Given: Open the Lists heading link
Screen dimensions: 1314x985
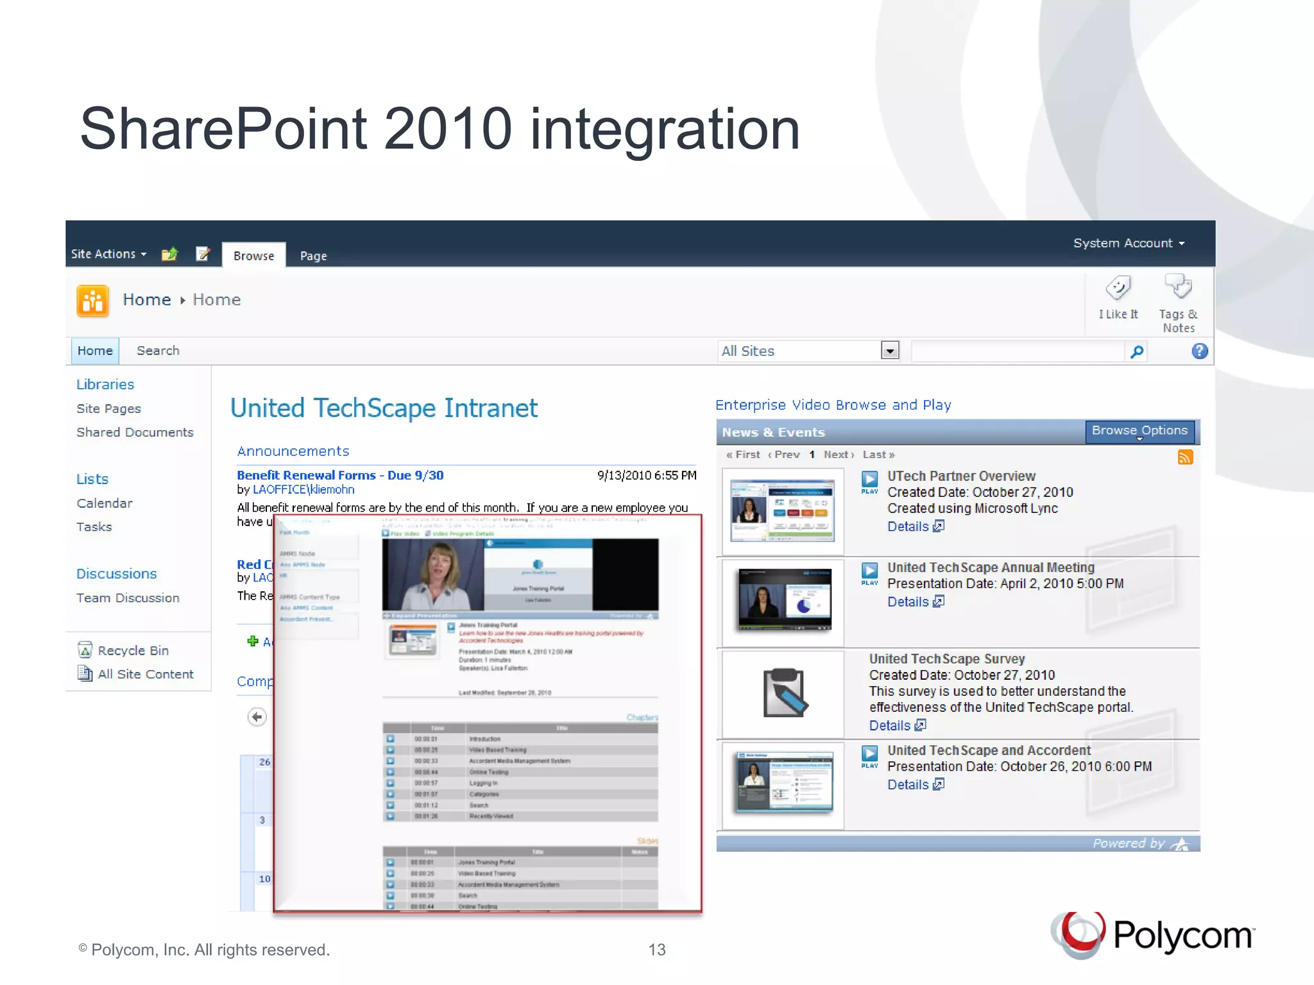Looking at the screenshot, I should (92, 479).
